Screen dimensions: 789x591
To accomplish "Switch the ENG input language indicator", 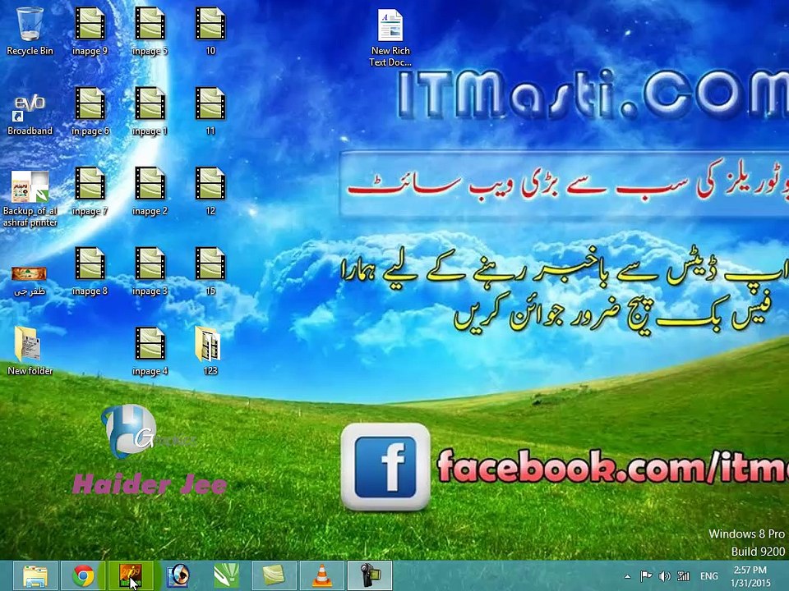I will point(709,576).
